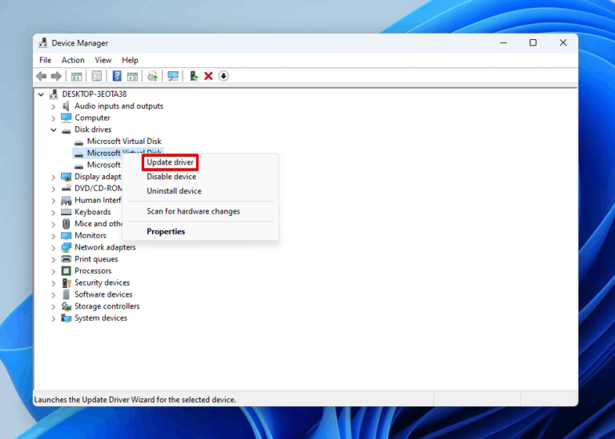Open the View menu in menu bar
This screenshot has width=615, height=439.
103,60
